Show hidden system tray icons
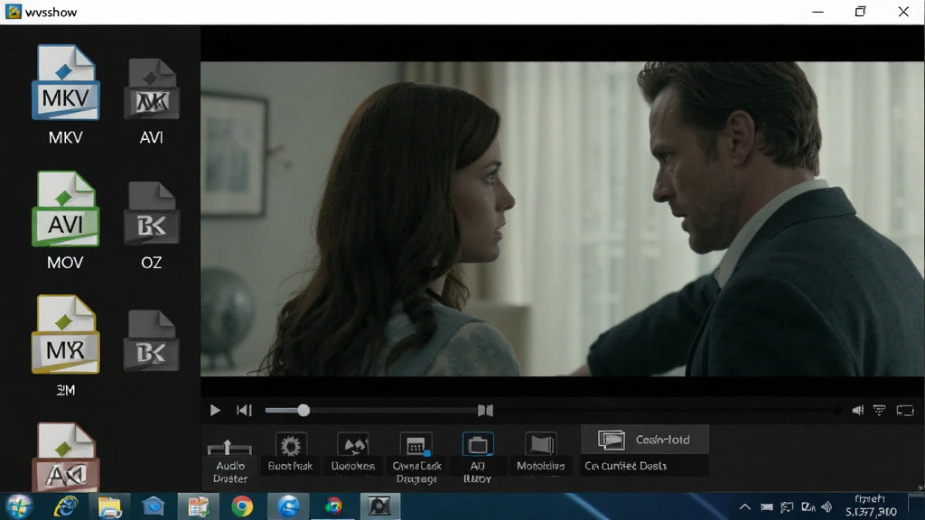925x520 pixels. 745,507
